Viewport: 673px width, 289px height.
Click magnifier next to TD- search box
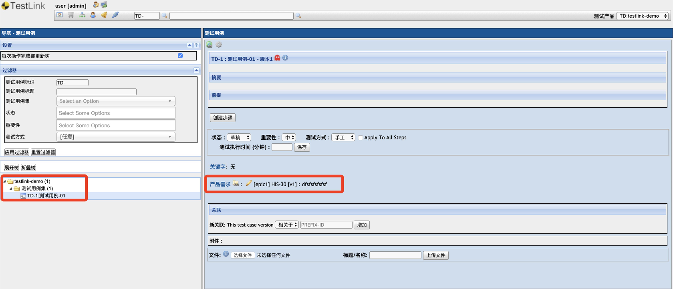164,16
